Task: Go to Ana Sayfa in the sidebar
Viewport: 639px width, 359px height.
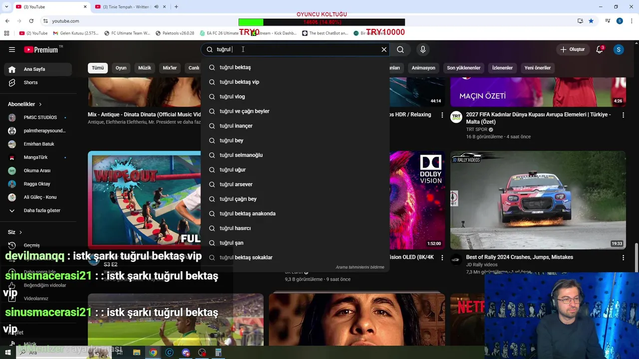Action: 39,69
